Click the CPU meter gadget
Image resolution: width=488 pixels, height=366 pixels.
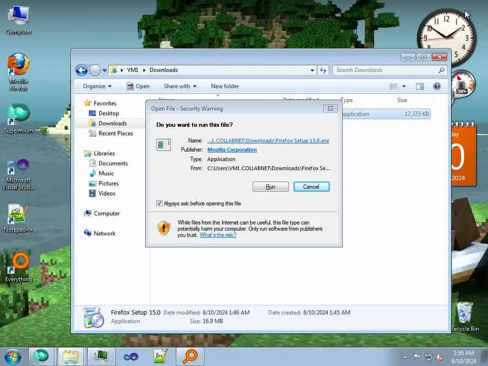point(462,85)
